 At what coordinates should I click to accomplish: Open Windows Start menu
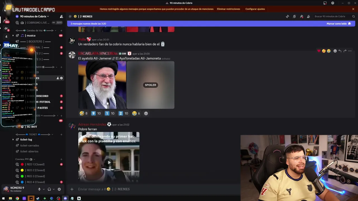pyautogui.click(x=3, y=198)
